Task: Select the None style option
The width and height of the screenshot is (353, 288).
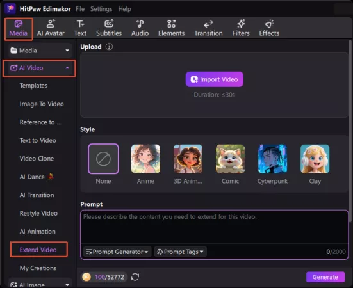Action: point(103,159)
